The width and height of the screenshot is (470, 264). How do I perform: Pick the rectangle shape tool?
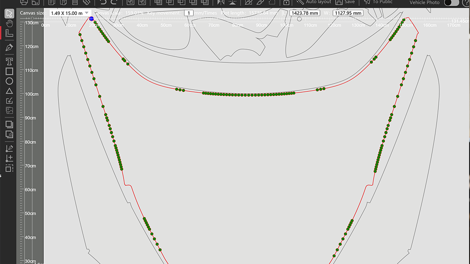(x=9, y=71)
